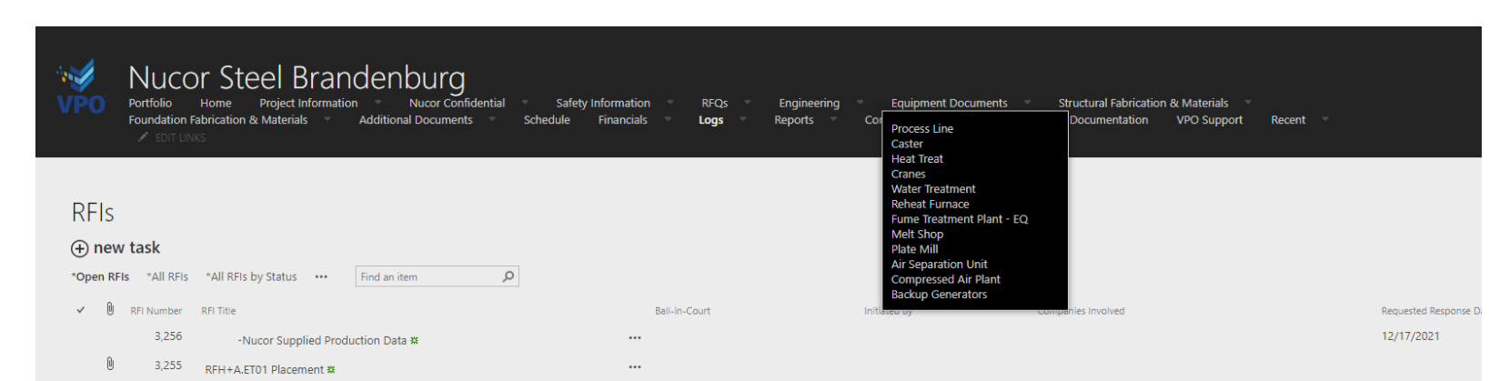
Task: Sort by Companies Involved column header
Action: pos(1081,311)
